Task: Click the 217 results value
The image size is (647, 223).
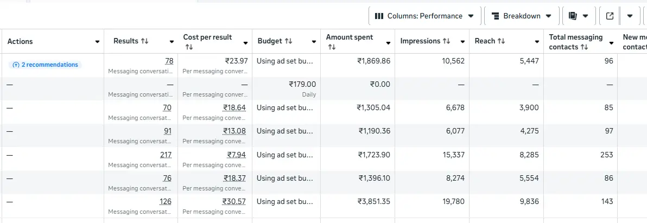Action: 166,155
